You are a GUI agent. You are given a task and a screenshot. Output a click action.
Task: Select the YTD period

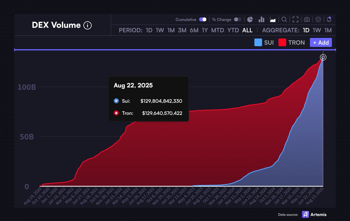point(233,30)
